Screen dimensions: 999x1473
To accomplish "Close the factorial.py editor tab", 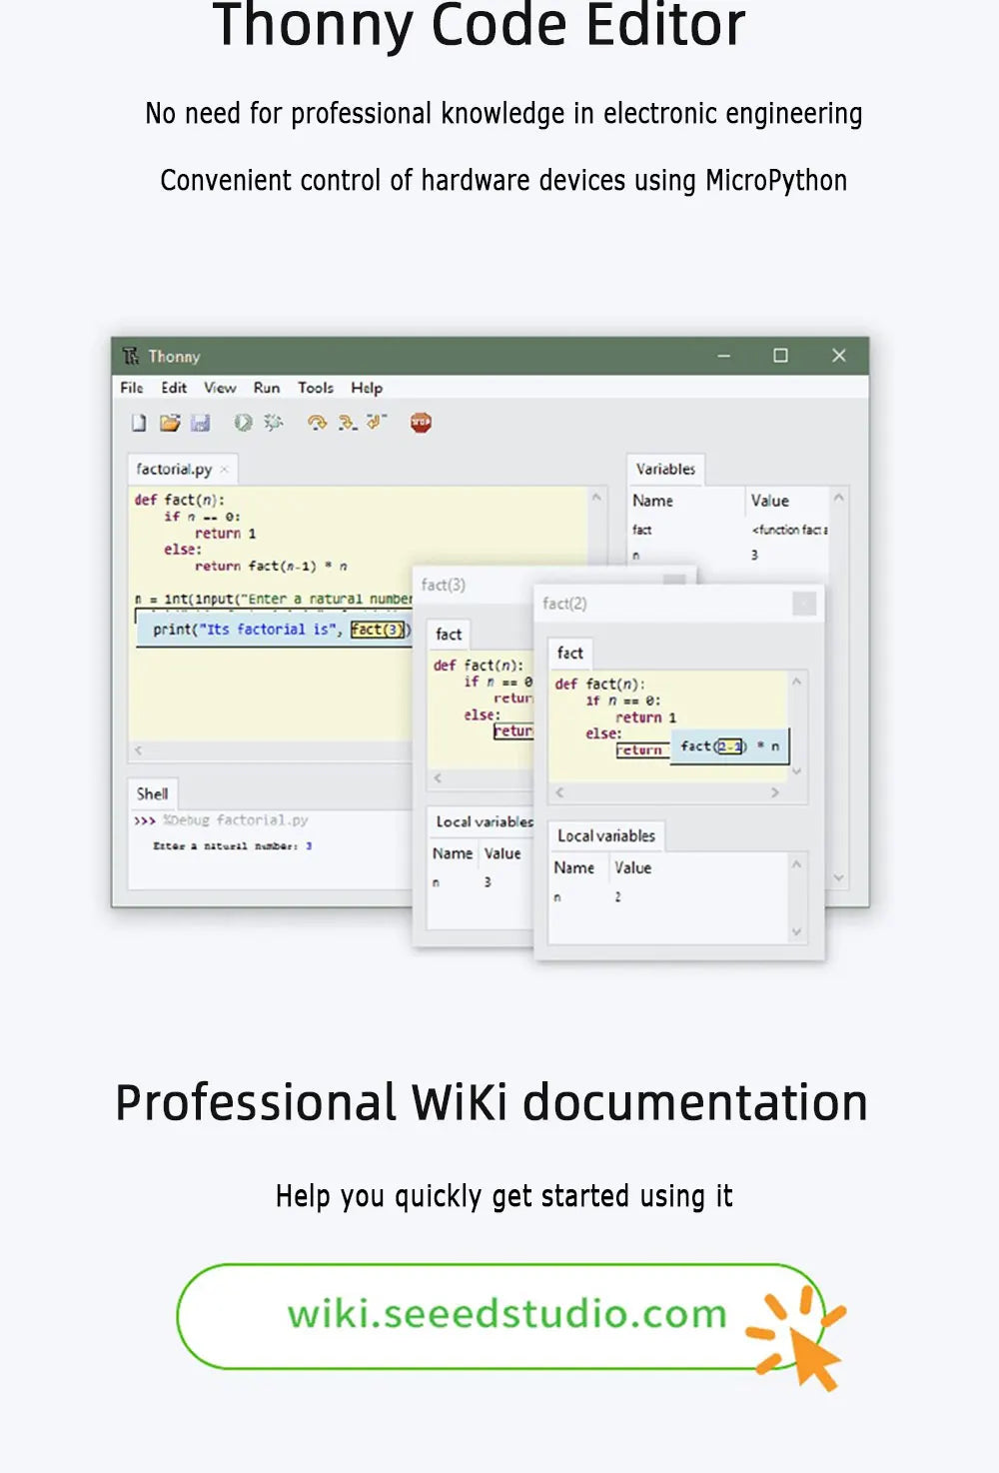I will (224, 470).
